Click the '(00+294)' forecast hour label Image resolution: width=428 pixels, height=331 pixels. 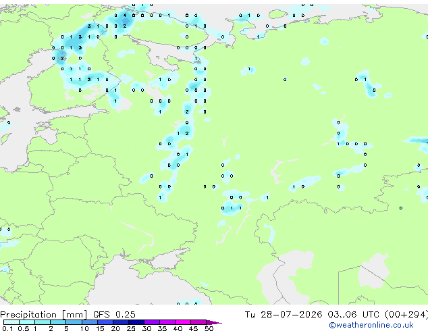[x=406, y=315]
